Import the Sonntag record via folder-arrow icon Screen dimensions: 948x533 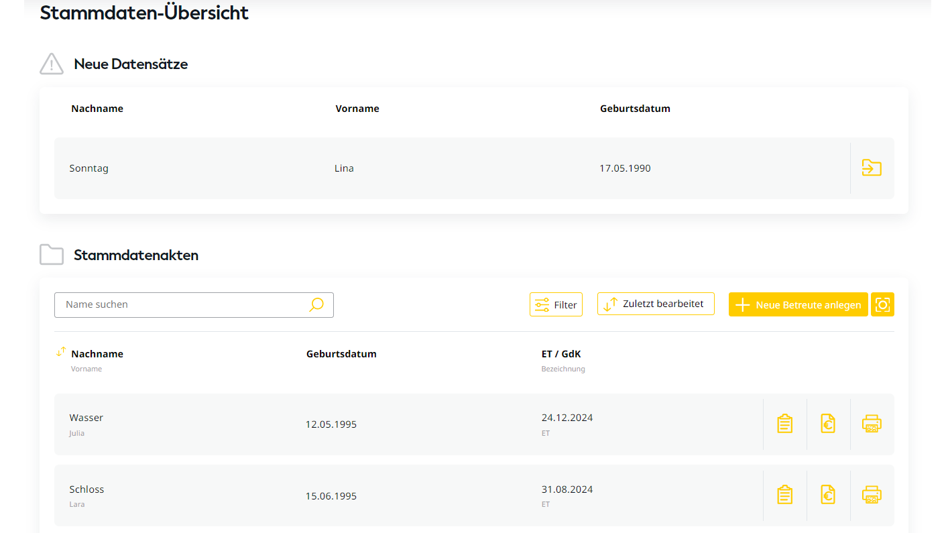pyautogui.click(x=871, y=168)
